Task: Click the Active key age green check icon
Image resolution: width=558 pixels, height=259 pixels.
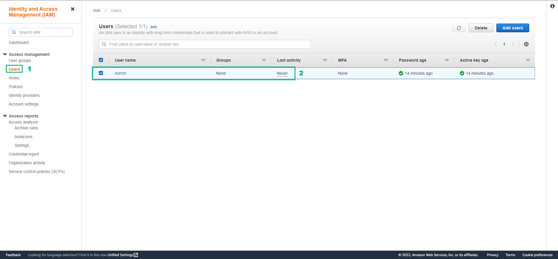Action: tap(462, 73)
